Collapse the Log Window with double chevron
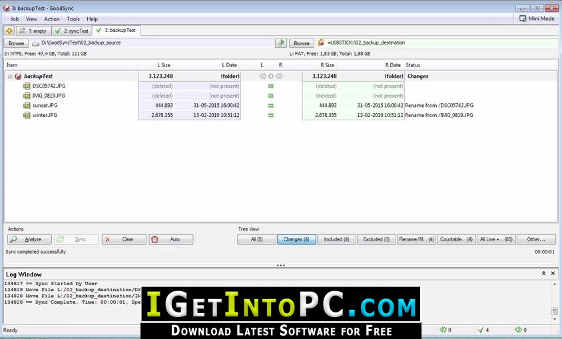This screenshot has width=562, height=339. click(x=543, y=273)
